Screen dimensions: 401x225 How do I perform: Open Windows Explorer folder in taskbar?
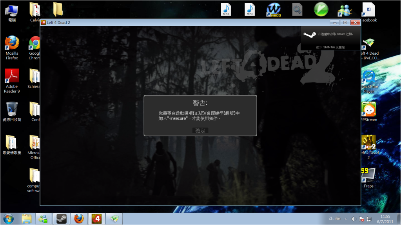(27, 218)
